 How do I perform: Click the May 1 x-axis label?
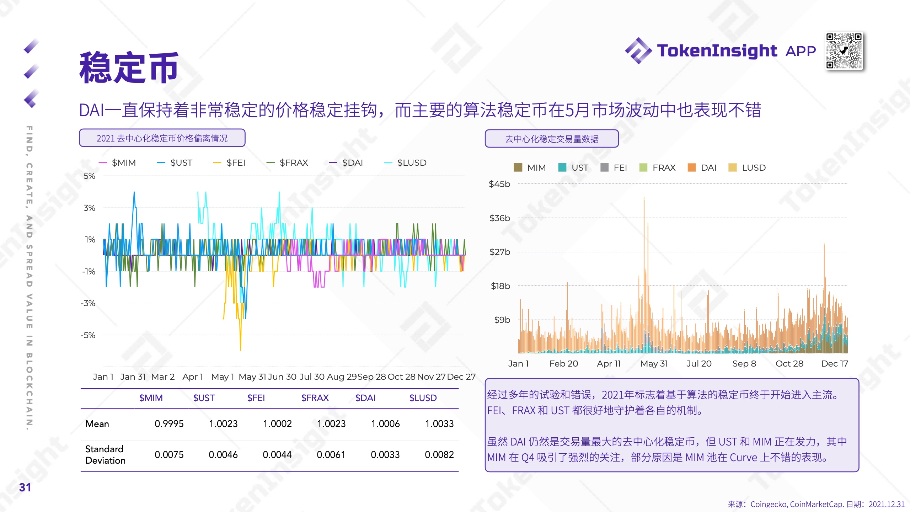point(223,377)
